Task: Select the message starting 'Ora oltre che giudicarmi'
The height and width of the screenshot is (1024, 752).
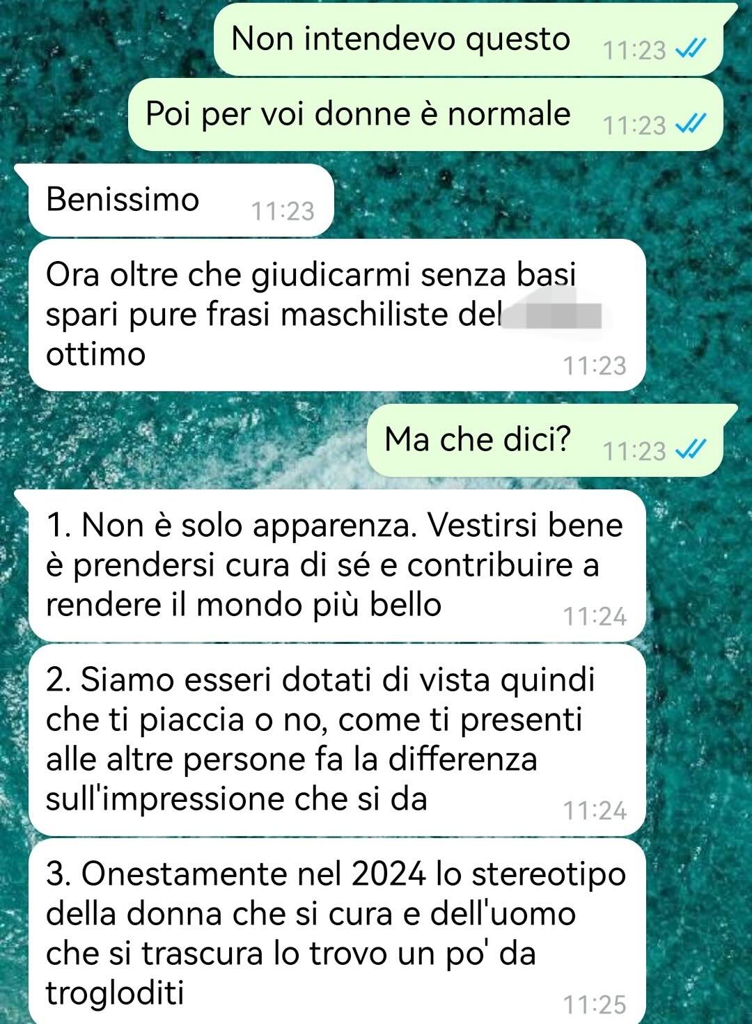Action: tap(337, 315)
